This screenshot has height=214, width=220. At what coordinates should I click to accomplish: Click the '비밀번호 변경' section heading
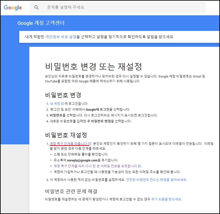tap(63, 95)
